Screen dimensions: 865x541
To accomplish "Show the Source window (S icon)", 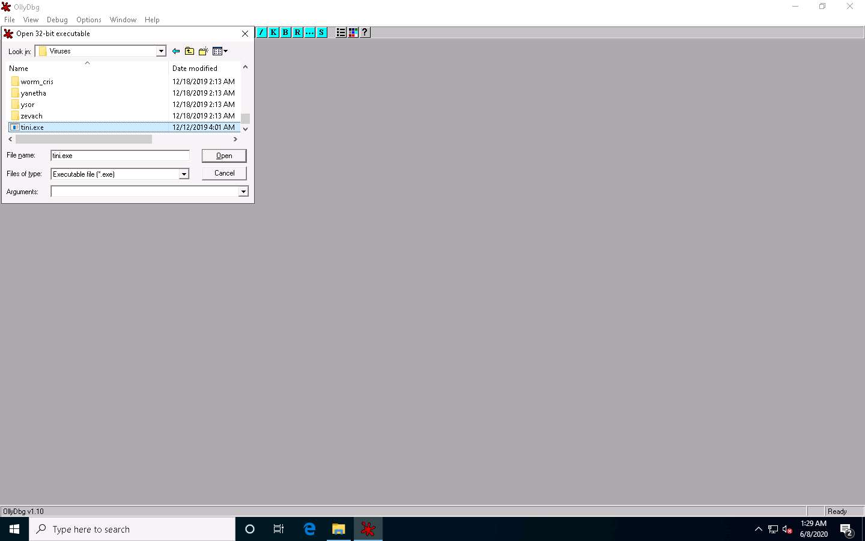I will point(321,32).
